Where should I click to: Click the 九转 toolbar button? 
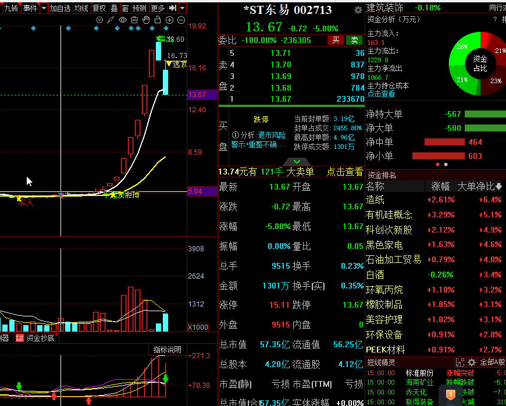click(11, 8)
